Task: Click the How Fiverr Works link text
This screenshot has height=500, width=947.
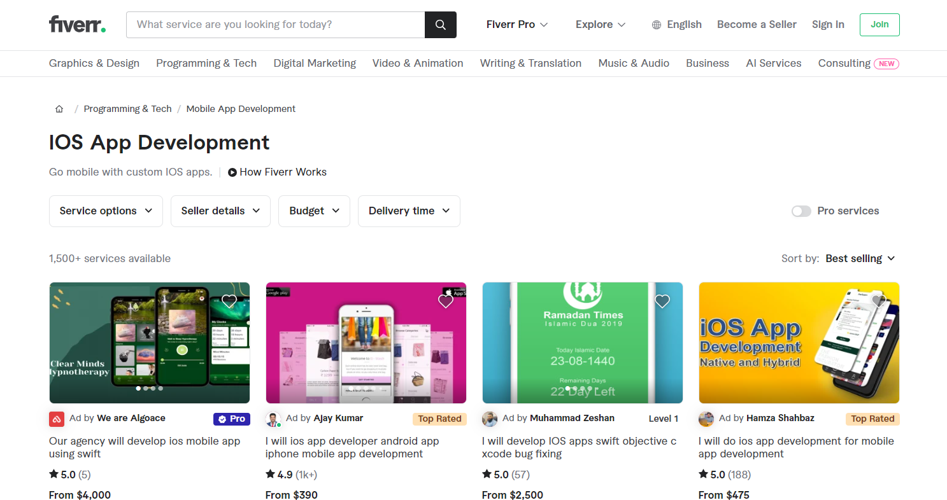Action: pyautogui.click(x=283, y=172)
